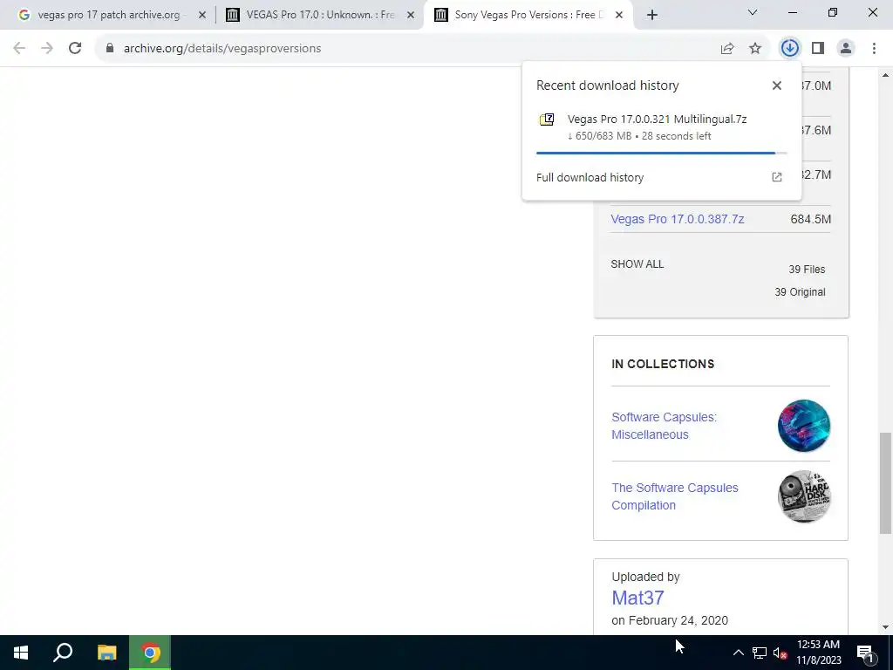Screen dimensions: 893x670
Task: Open Windows taskbar search
Action: [63, 653]
